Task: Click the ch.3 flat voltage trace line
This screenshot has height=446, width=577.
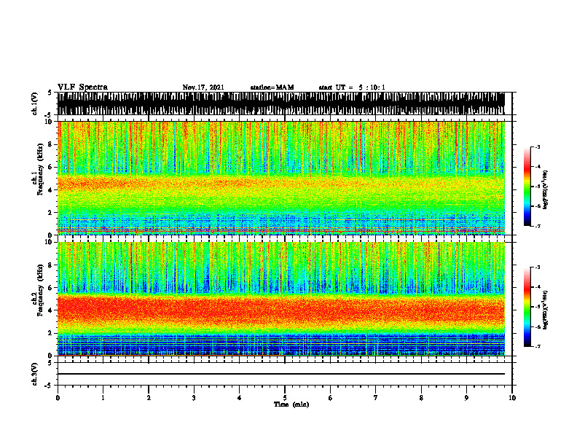Action: click(x=280, y=374)
